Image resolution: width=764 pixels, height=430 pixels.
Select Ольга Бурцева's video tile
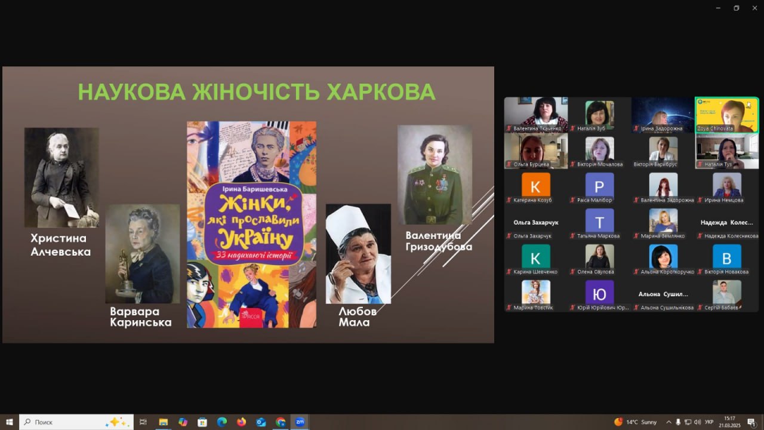pyautogui.click(x=536, y=150)
